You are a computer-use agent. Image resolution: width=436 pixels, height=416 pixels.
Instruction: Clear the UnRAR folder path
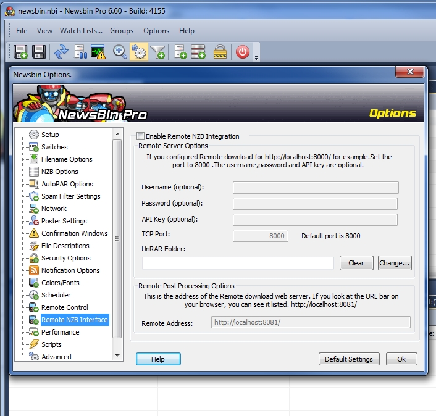coord(356,263)
